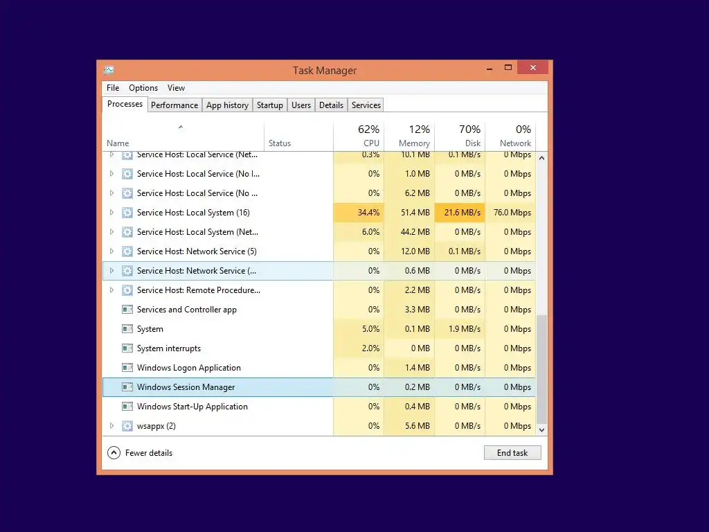Sort processes by the Network column
Image resolution: width=709 pixels, height=532 pixels.
pyautogui.click(x=510, y=136)
